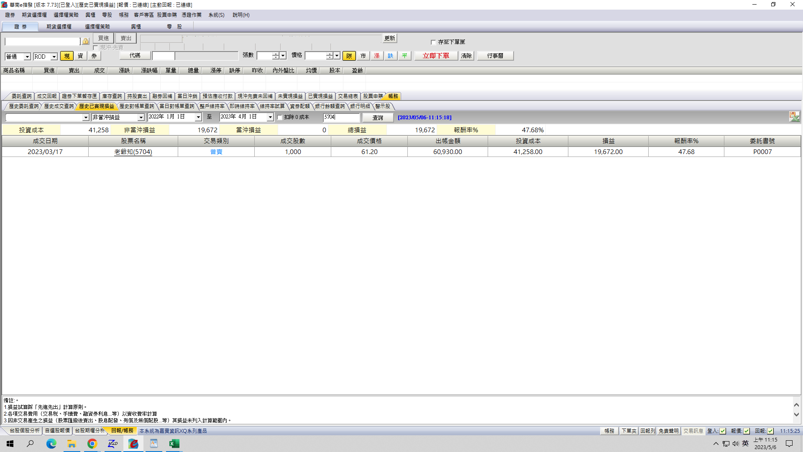The height and width of the screenshot is (452, 803).
Task: Open the 帳務 menu in menu bar
Action: click(x=124, y=15)
